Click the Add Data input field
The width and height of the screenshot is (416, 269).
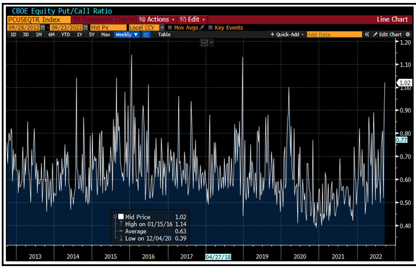pyautogui.click(x=334, y=35)
